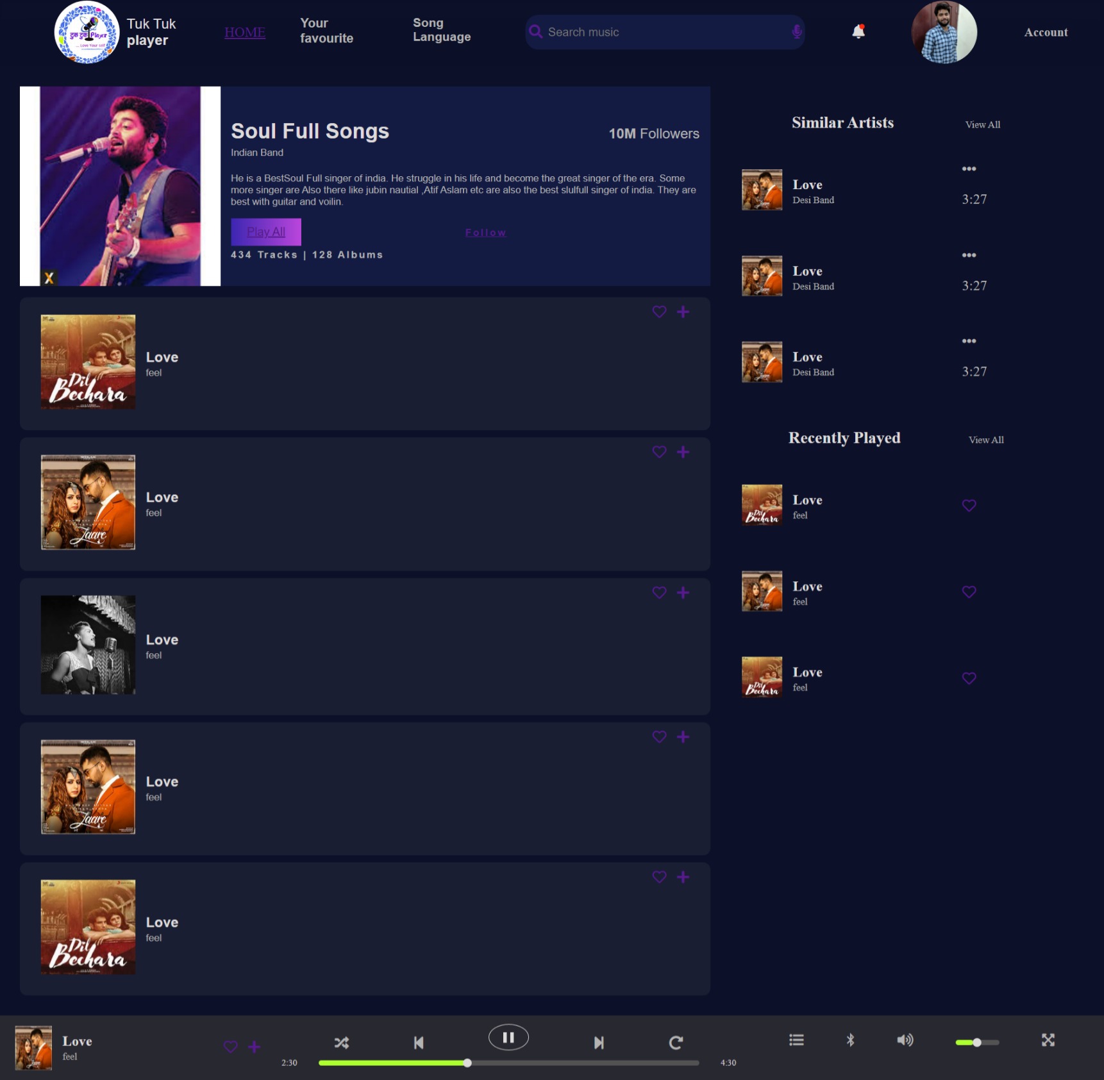This screenshot has height=1080, width=1104.
Task: Go to Your favourite section
Action: pos(326,30)
